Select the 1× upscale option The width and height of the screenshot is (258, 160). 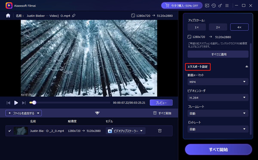(197, 27)
